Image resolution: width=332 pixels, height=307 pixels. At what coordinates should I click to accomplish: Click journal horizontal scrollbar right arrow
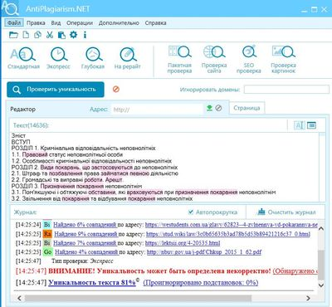308,298
